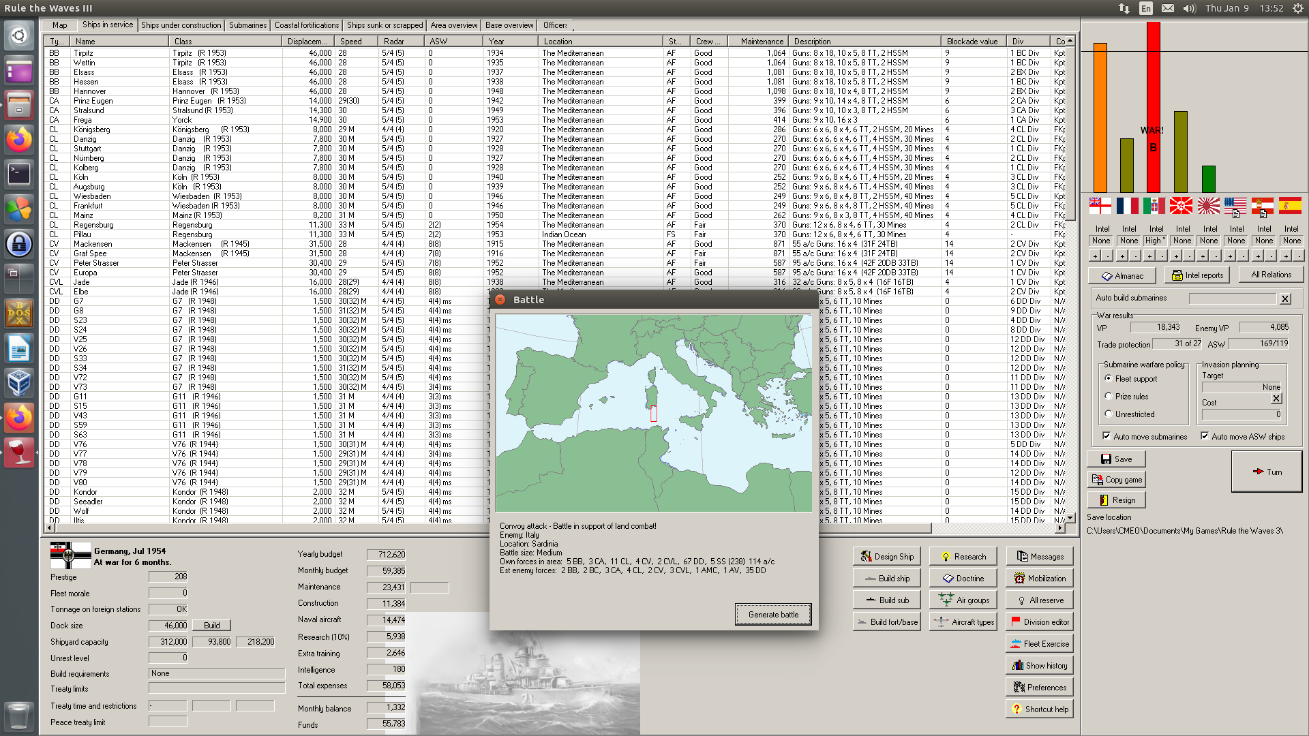1309x736 pixels.
Task: Open the Build sub dialog
Action: [x=886, y=600]
